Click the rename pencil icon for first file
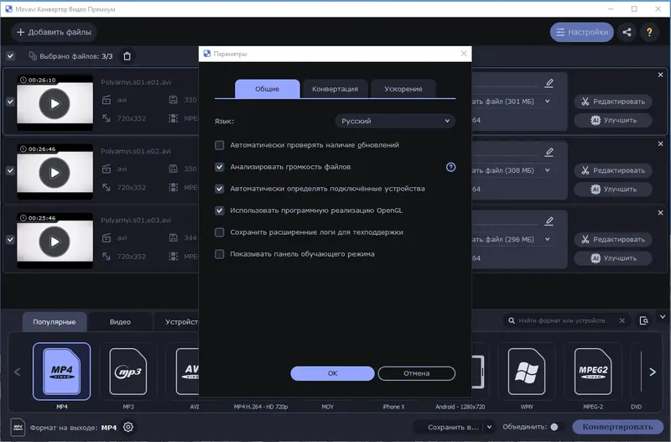671x442 pixels. [549, 83]
